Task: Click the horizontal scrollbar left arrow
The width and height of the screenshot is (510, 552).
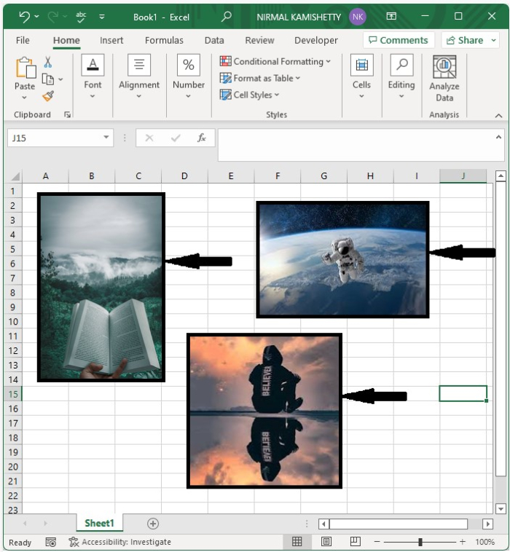Action: (323, 524)
